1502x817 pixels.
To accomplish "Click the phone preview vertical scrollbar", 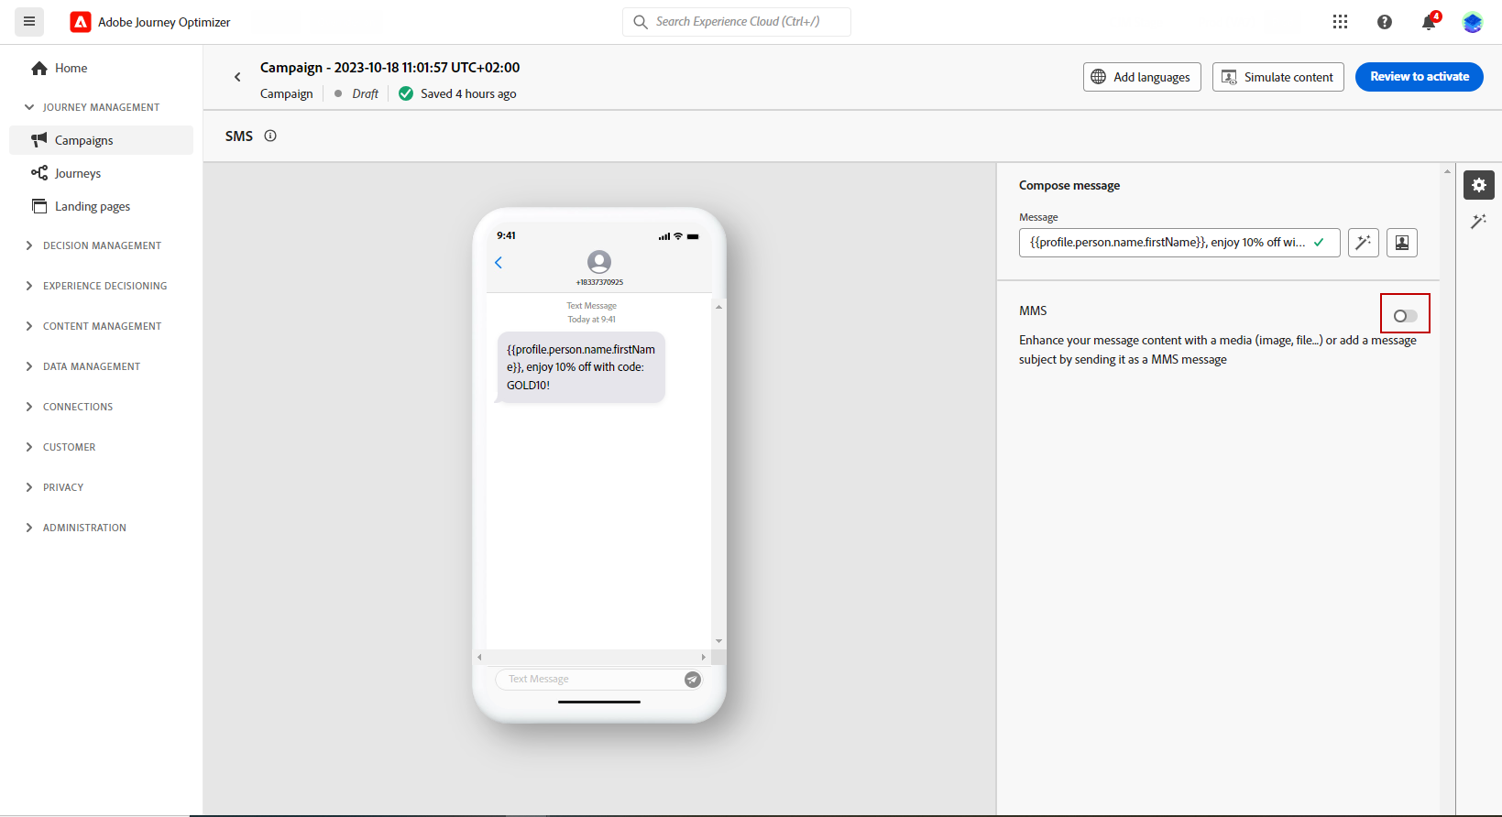I will [x=719, y=474].
